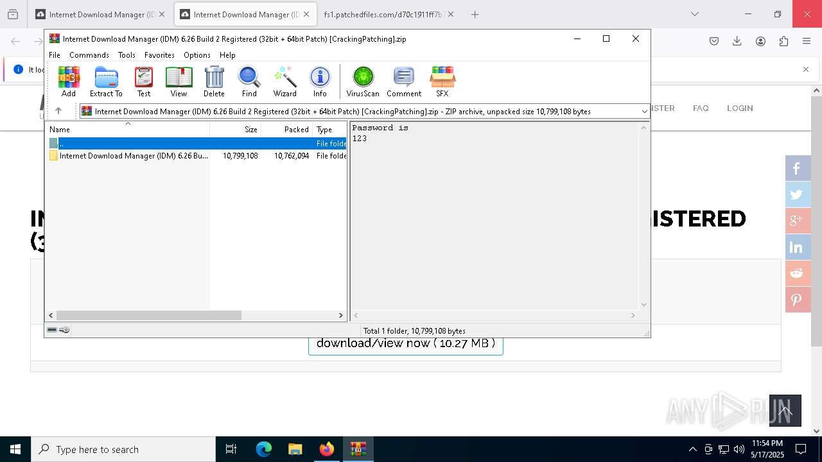822x462 pixels.
Task: Switch to fs1.patchedfiles.com browser tab
Action: click(389, 14)
